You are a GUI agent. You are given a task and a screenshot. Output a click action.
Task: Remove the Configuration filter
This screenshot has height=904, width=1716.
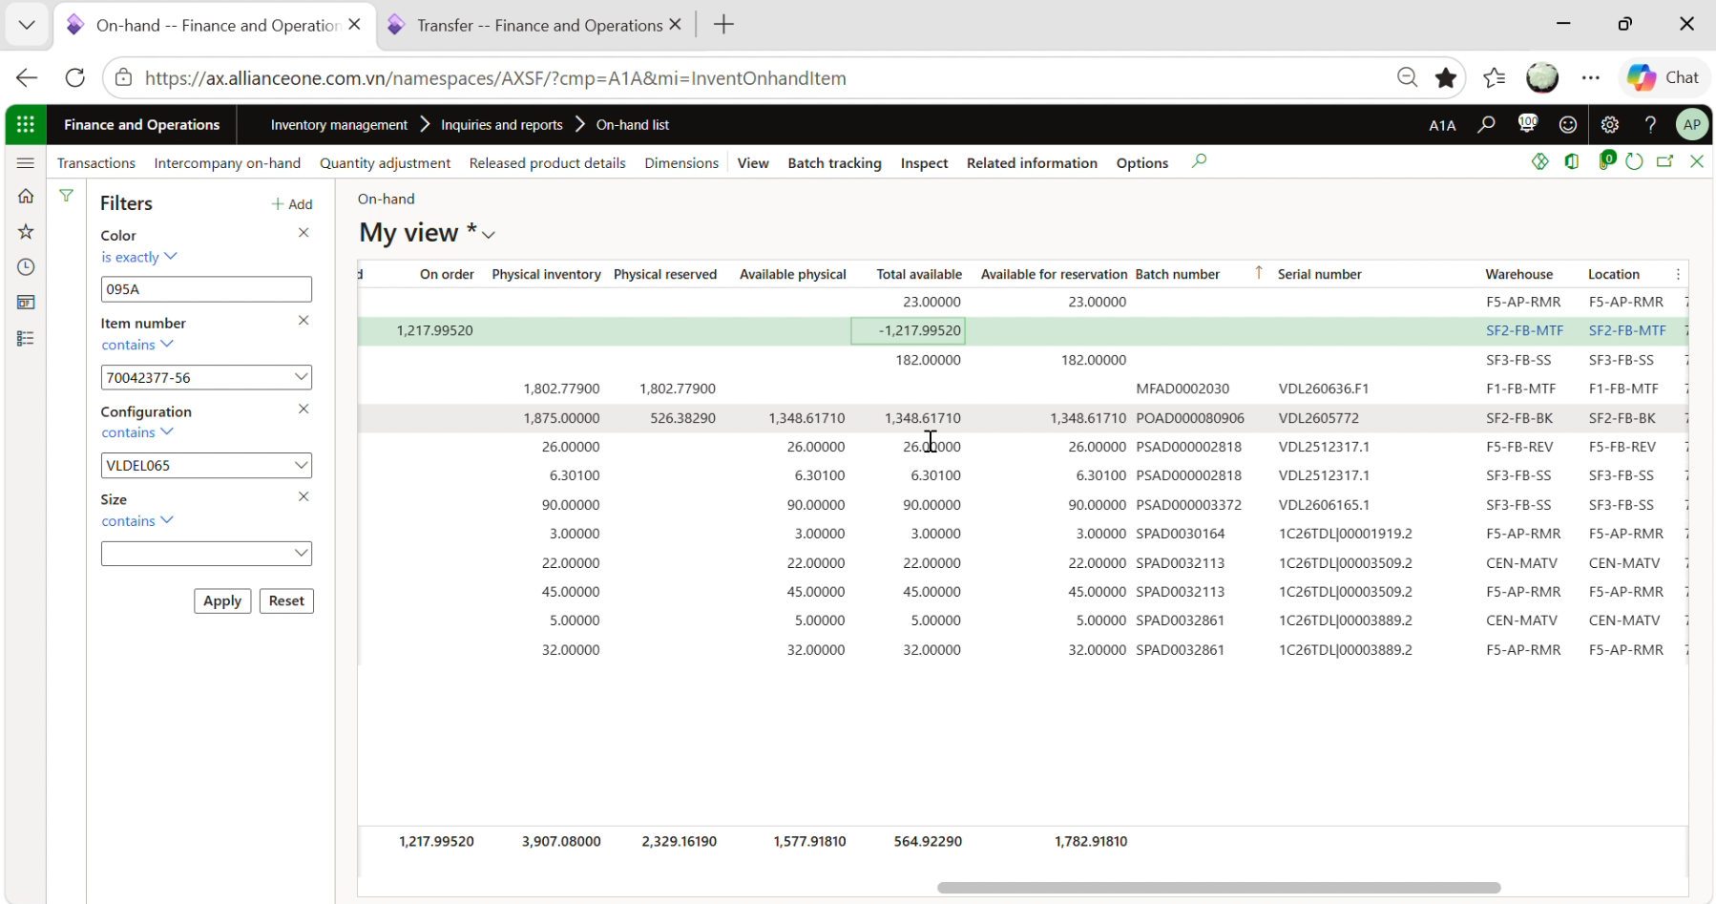click(303, 409)
